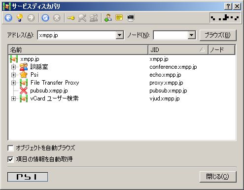This screenshot has width=244, height=190.
Task: Select the File Transfer Proxy item
Action: (x=55, y=83)
